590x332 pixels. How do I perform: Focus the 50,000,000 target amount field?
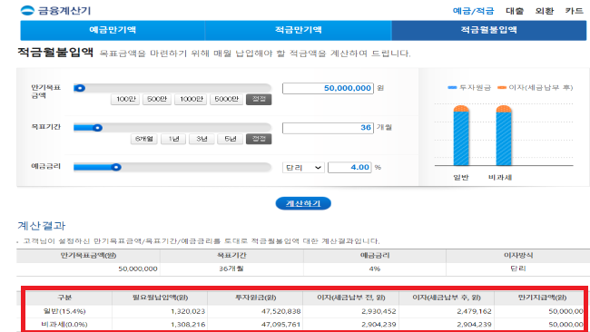click(x=328, y=88)
